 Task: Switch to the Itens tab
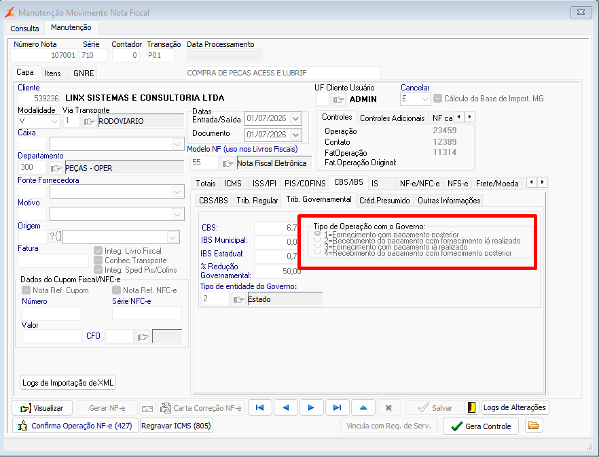tap(52, 73)
